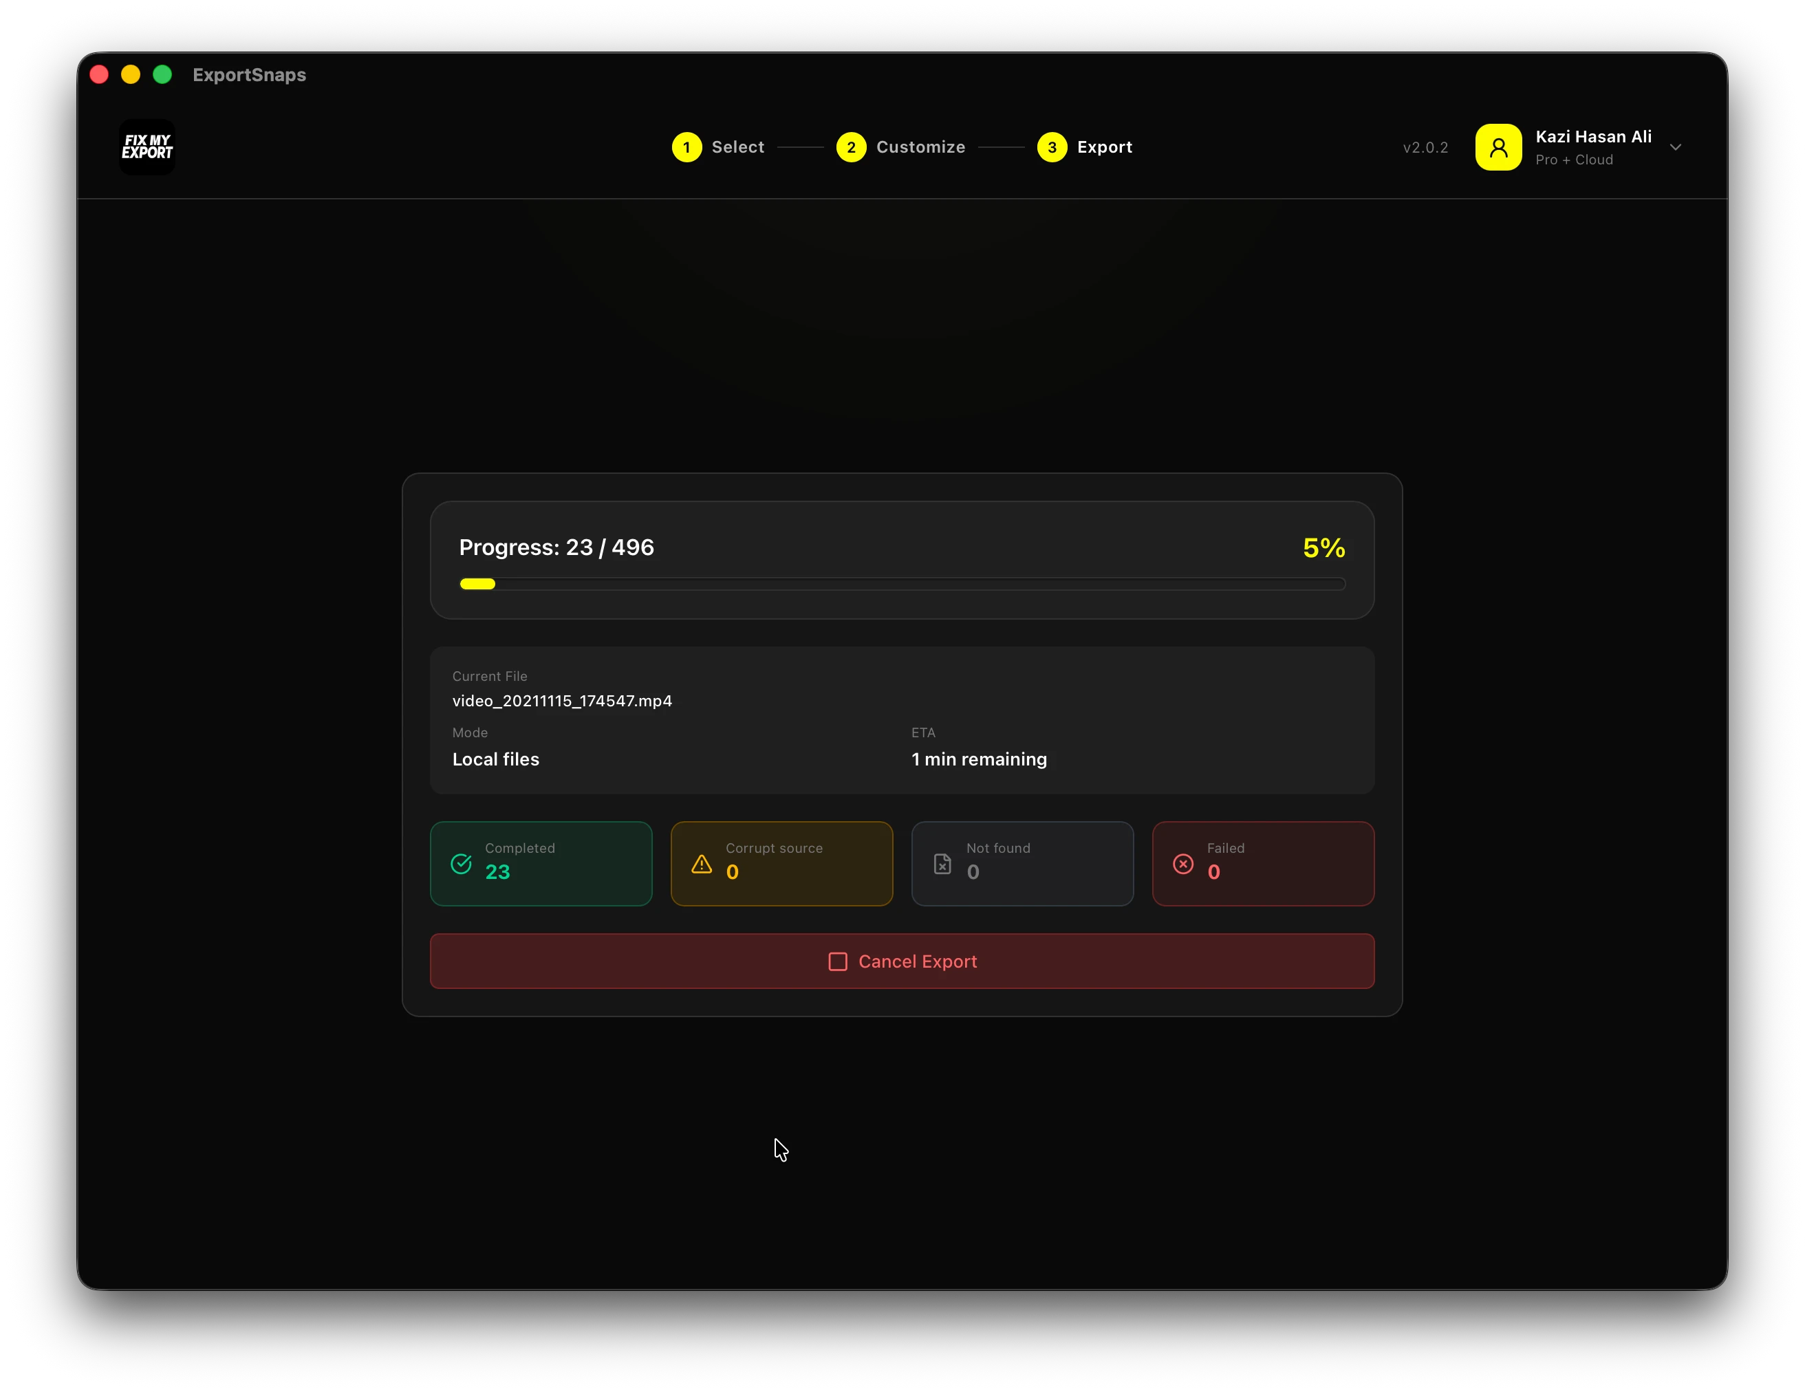This screenshot has height=1392, width=1805.
Task: Switch to the Customize step
Action: (920, 147)
